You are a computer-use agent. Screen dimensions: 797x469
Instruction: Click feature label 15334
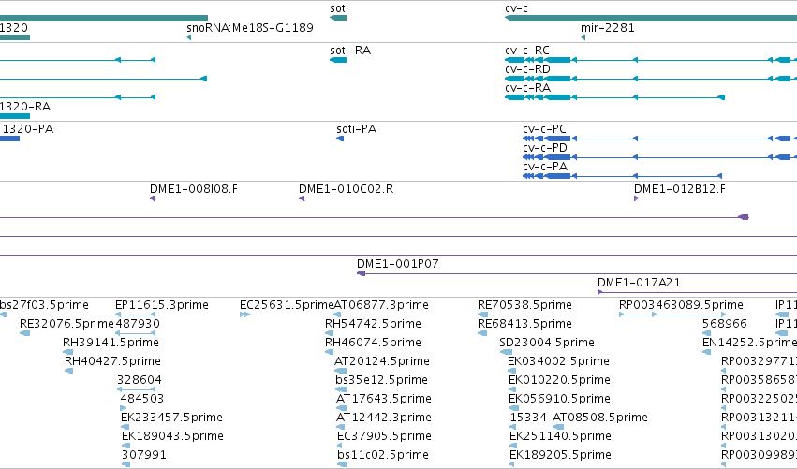coord(528,418)
